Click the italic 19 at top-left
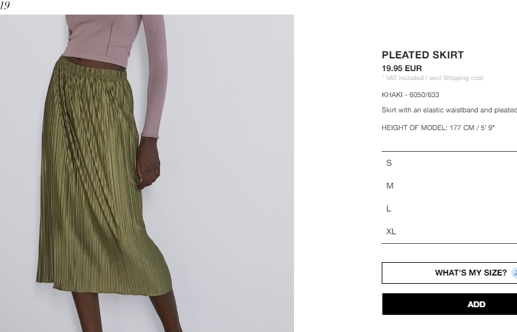 point(5,5)
